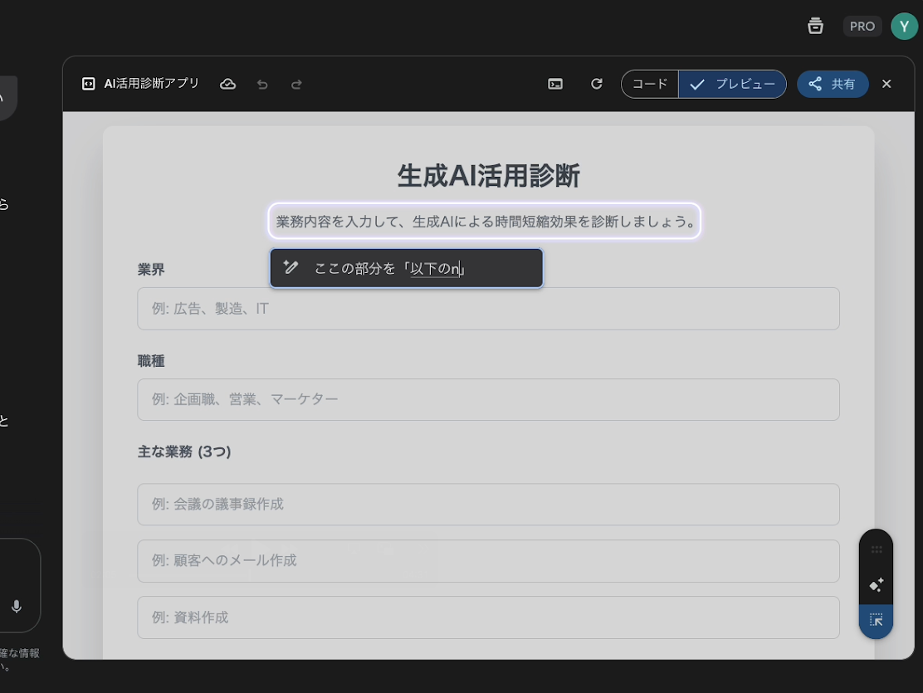Image resolution: width=923 pixels, height=693 pixels.
Task: Focus the 会議の議事録作成 task field
Action: point(488,505)
